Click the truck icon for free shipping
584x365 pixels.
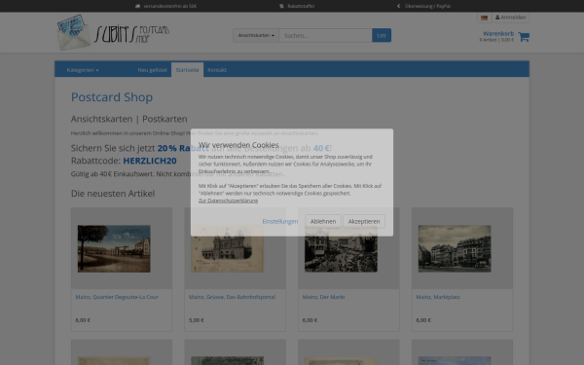[137, 6]
